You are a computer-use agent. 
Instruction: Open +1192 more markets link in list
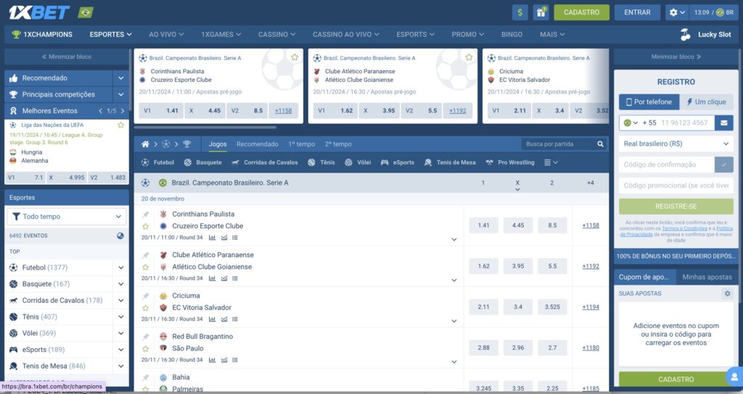pos(591,267)
